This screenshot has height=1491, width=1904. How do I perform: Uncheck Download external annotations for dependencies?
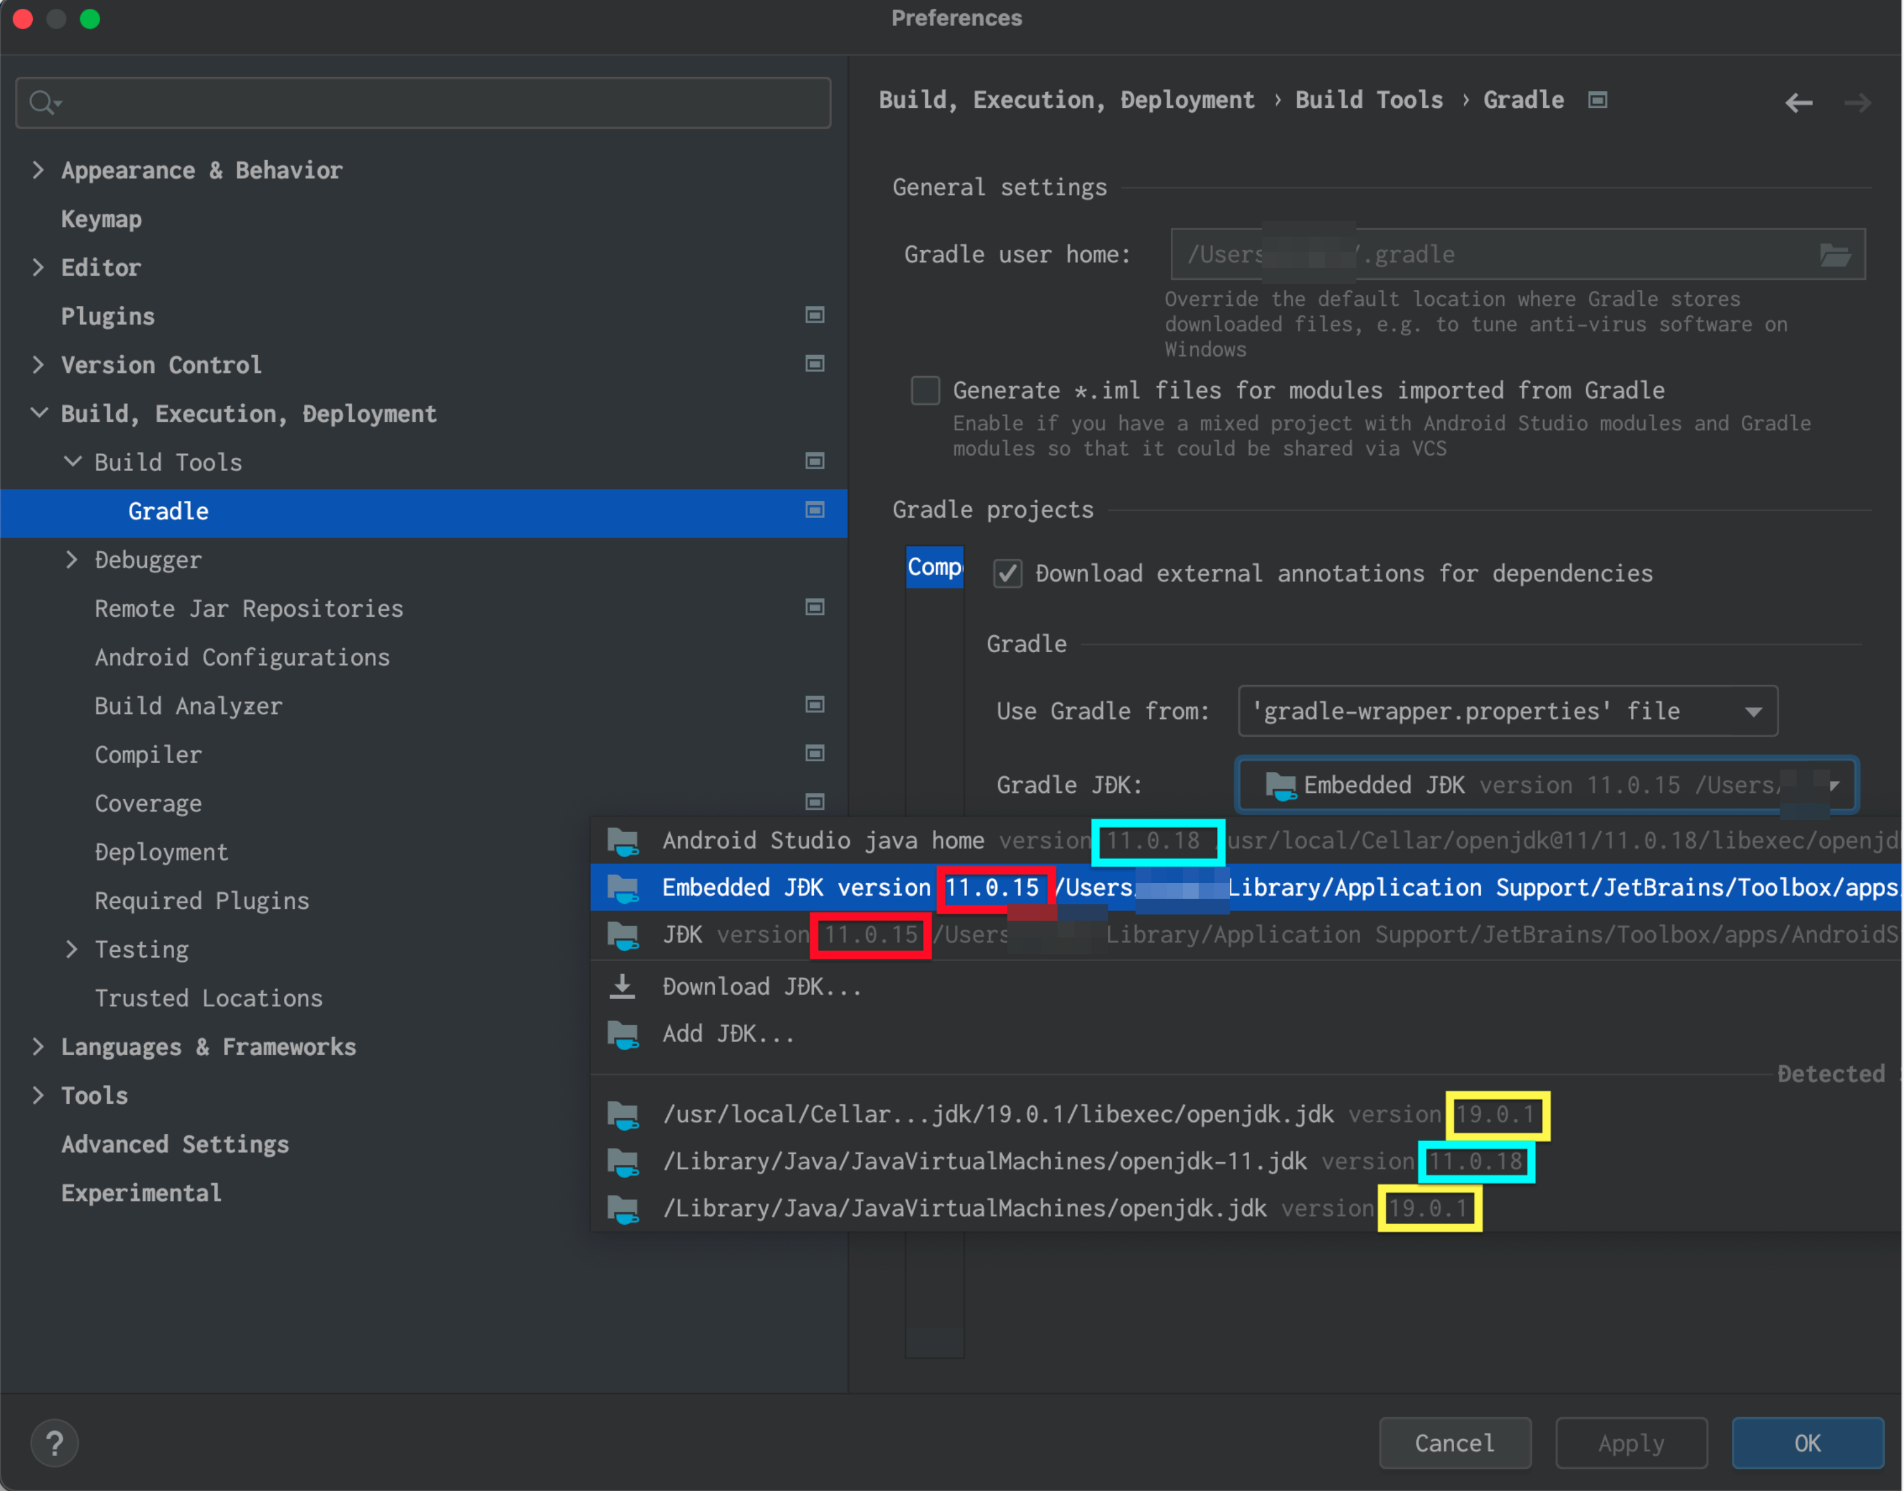pyautogui.click(x=1008, y=573)
